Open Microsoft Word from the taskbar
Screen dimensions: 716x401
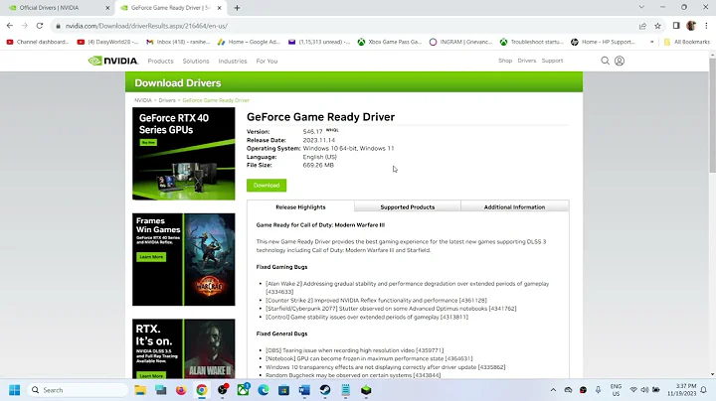(304, 390)
